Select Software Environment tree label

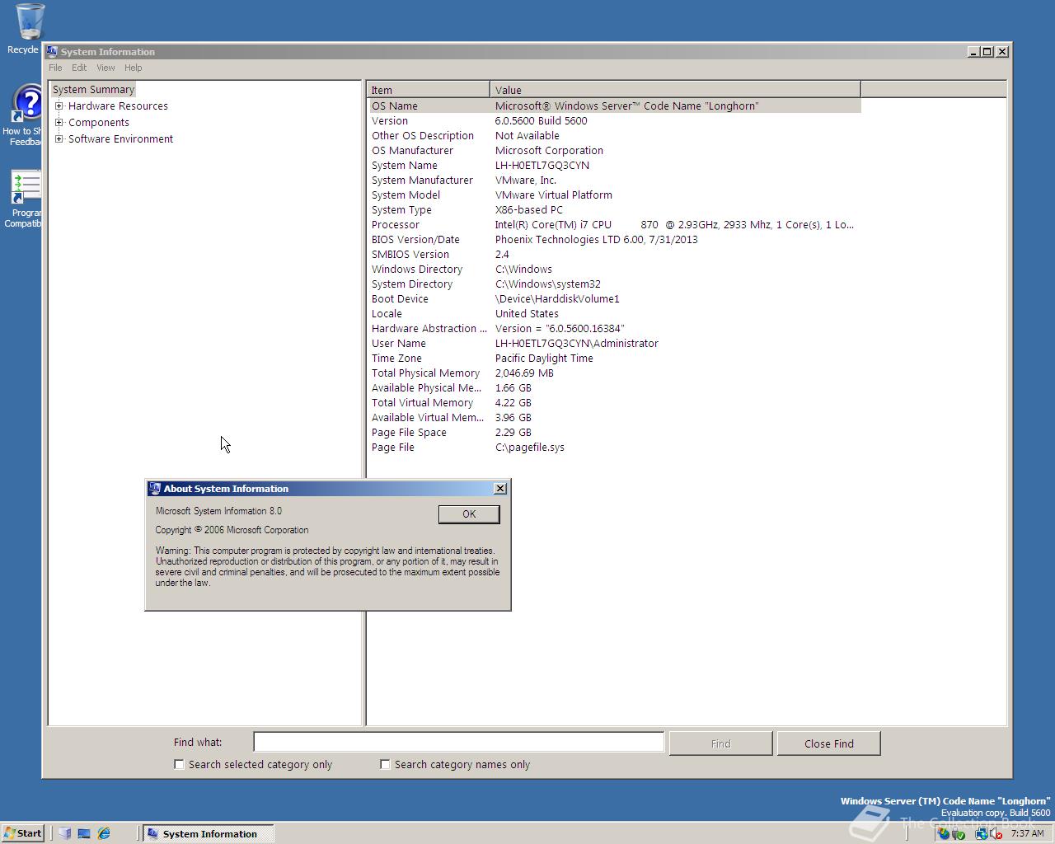[x=120, y=138]
